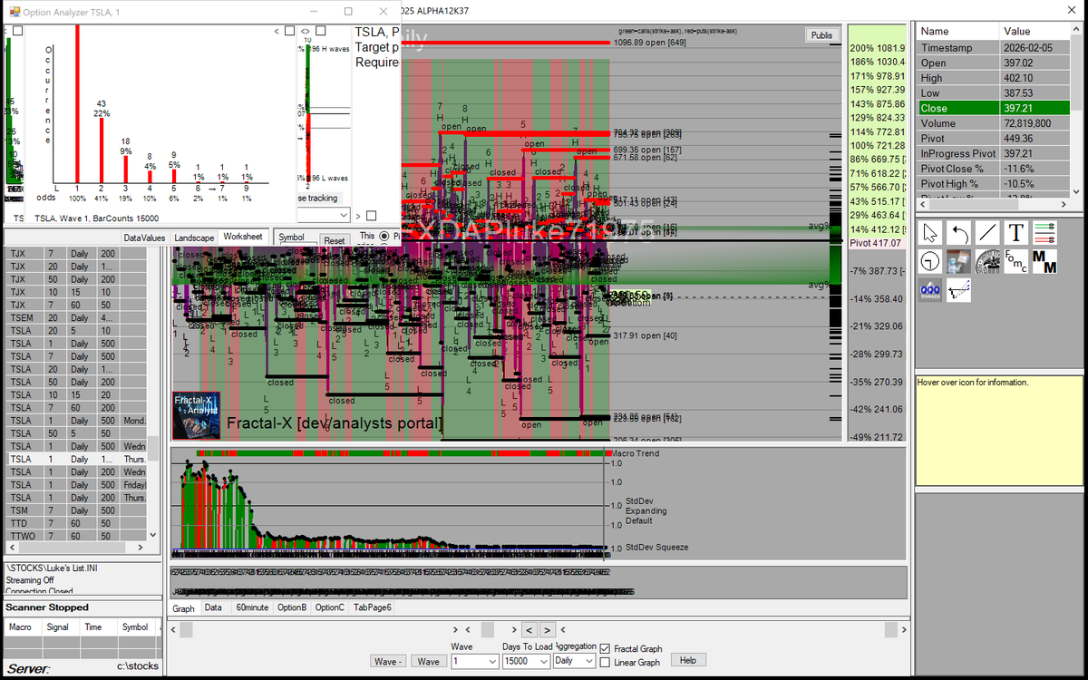The width and height of the screenshot is (1088, 680).
Task: Open the 60minute tab
Action: pos(253,607)
